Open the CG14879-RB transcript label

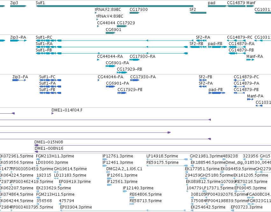point(241,50)
